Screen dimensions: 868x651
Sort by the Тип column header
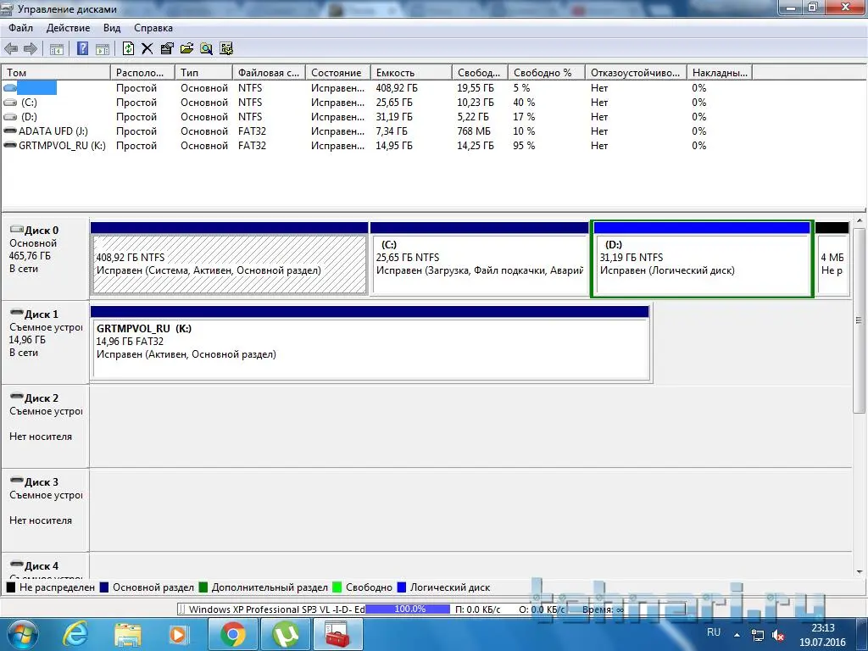pos(203,73)
